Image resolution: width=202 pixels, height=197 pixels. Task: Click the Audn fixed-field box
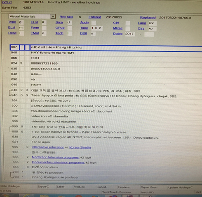tap(94, 23)
